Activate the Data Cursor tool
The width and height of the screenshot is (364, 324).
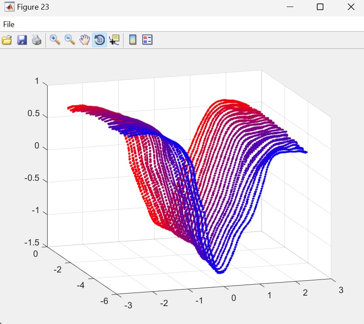click(114, 40)
